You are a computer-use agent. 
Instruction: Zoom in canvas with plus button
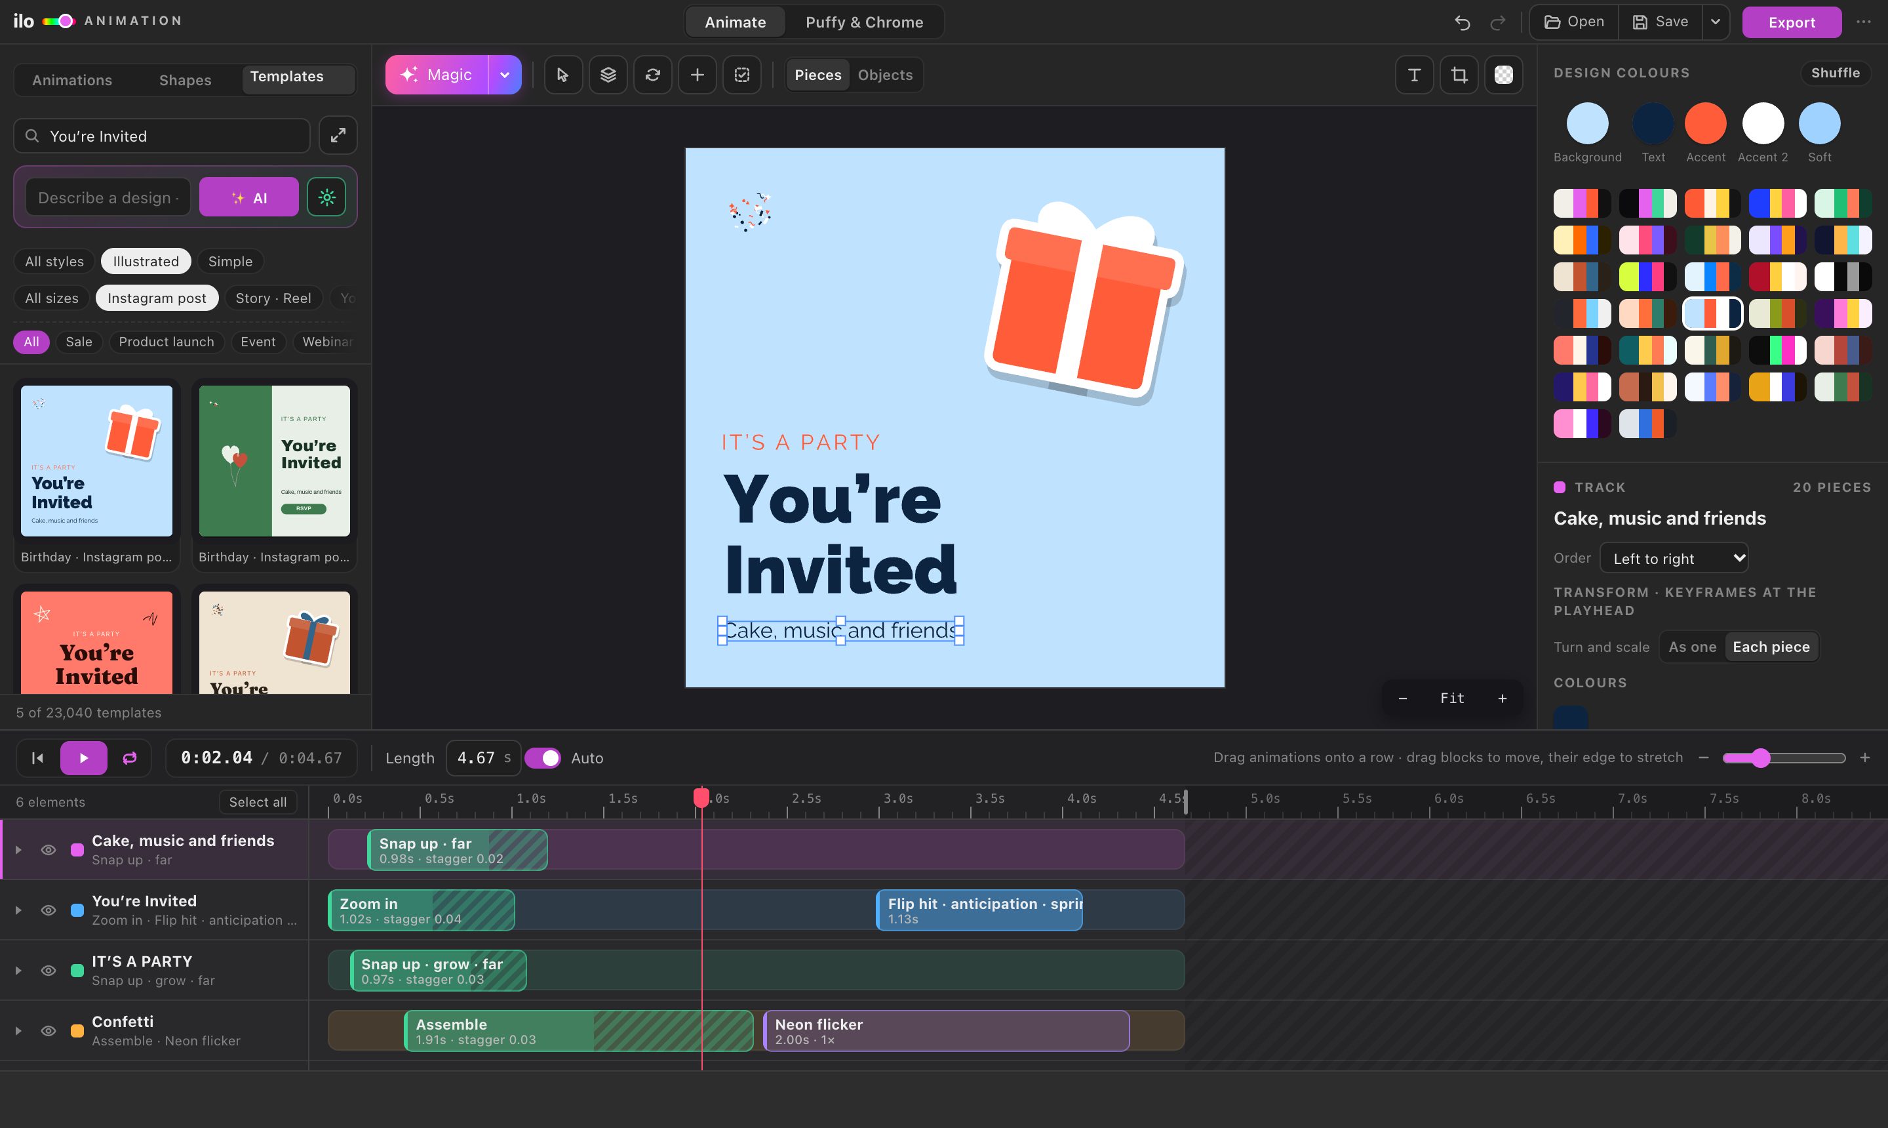[1502, 698]
